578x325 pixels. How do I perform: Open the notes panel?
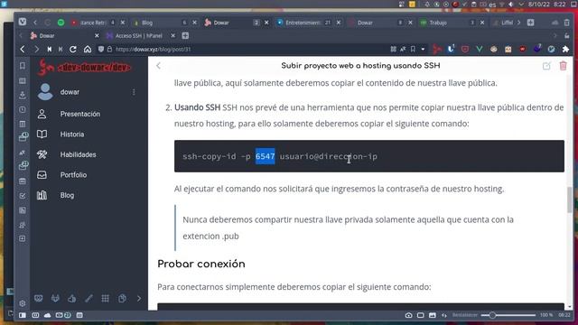23,124
